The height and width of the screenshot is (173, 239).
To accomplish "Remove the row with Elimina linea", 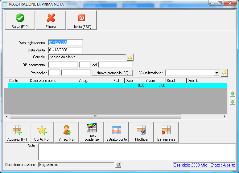I will click(166, 132).
